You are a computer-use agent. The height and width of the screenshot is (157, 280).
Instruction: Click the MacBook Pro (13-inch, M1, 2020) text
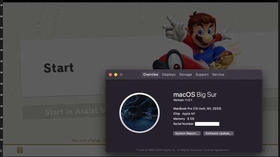(197, 109)
